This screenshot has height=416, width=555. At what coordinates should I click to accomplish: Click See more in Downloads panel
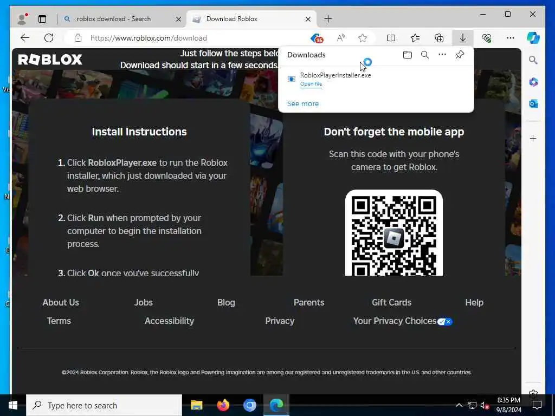tap(303, 103)
